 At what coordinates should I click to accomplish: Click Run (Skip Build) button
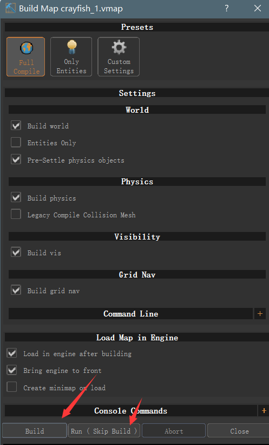pyautogui.click(x=104, y=431)
